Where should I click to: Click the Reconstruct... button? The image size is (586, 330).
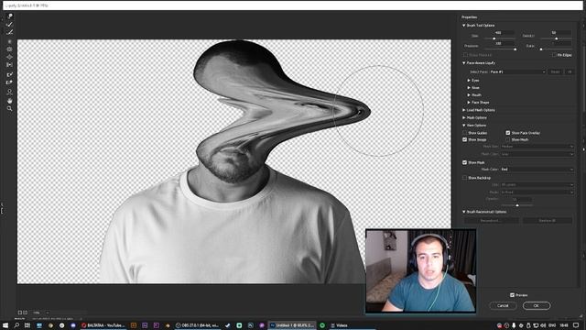(491, 221)
